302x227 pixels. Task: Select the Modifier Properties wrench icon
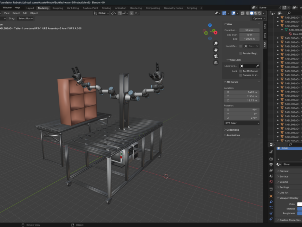(x=270, y=202)
